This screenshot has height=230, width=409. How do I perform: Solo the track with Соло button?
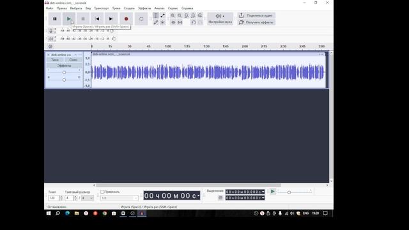[x=73, y=60]
